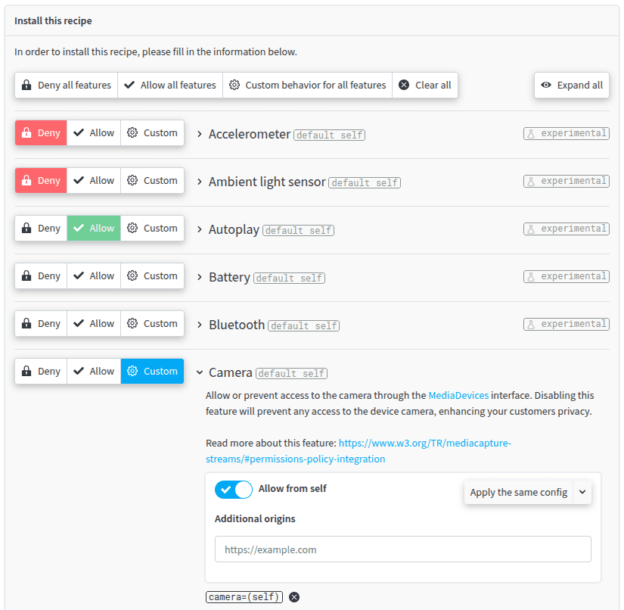Click the Battery default self tag
Image resolution: width=624 pixels, height=610 pixels.
click(290, 279)
